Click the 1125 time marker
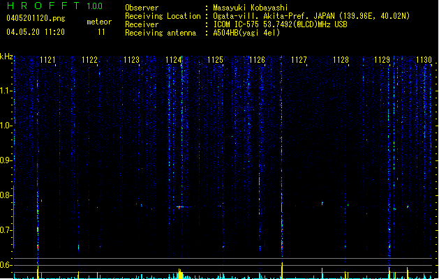The height and width of the screenshot is (279, 439). tap(215, 60)
